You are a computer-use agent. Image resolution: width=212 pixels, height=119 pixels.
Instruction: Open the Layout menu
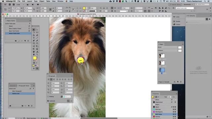29,1
